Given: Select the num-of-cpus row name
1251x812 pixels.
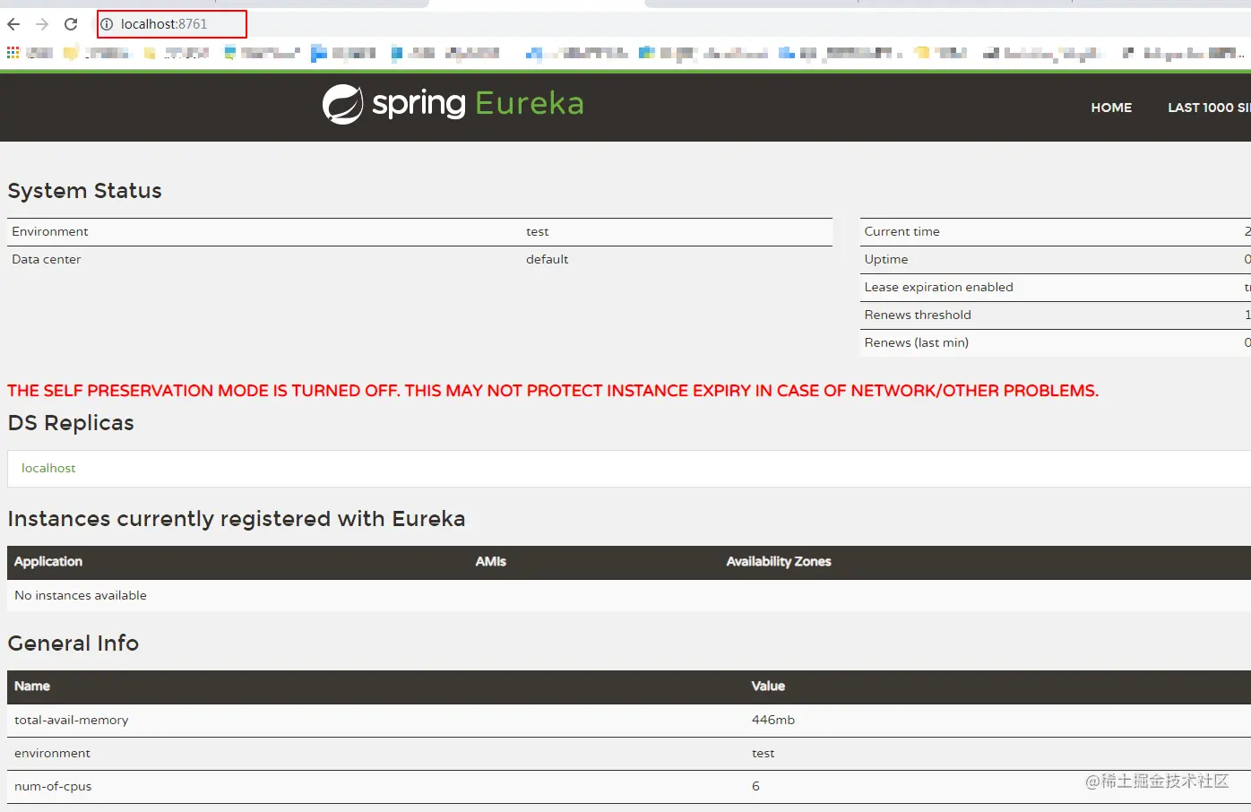Looking at the screenshot, I should click(x=53, y=786).
